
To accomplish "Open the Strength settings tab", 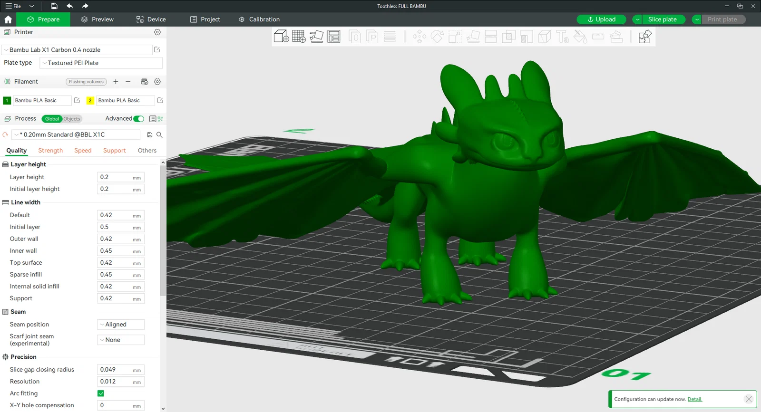I will [50, 151].
